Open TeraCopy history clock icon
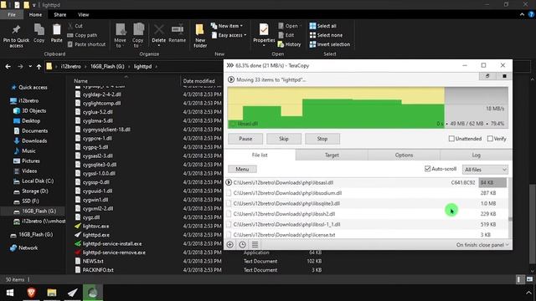This screenshot has width=536, height=301. 242,245
